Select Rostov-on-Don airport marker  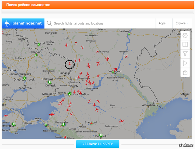tap(70, 94)
